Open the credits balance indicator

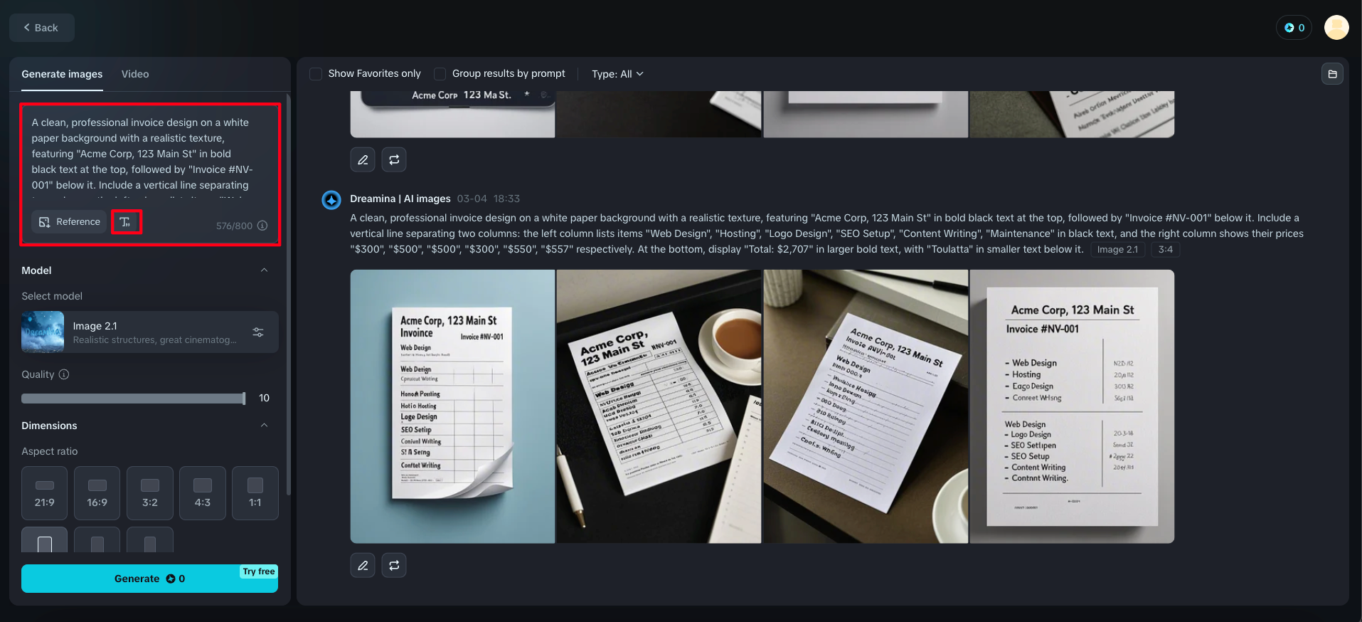[1294, 28]
